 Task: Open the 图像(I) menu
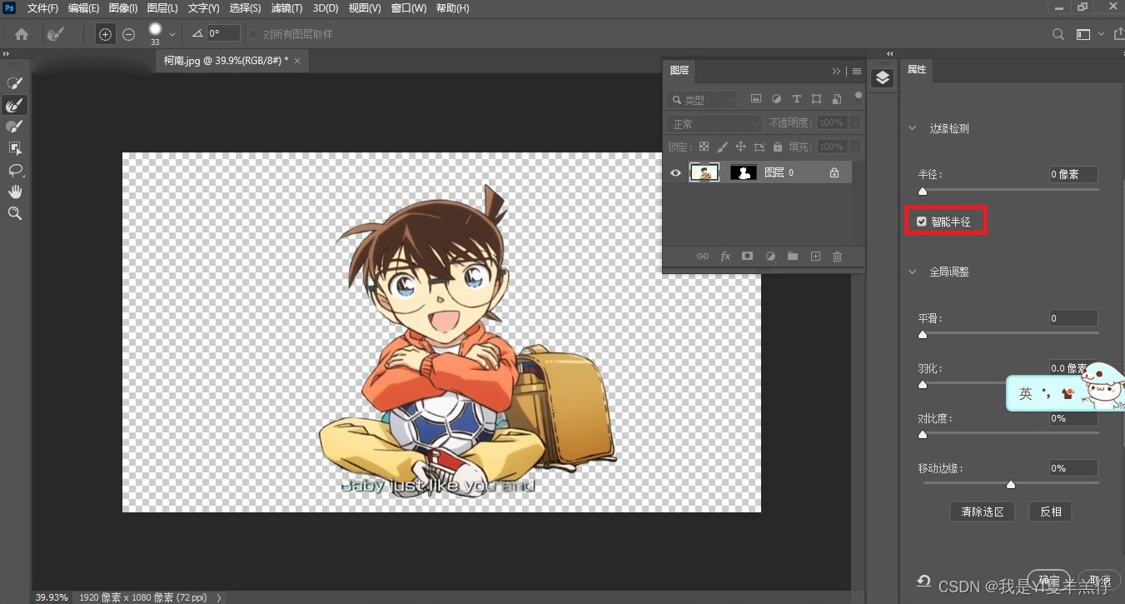(x=123, y=8)
